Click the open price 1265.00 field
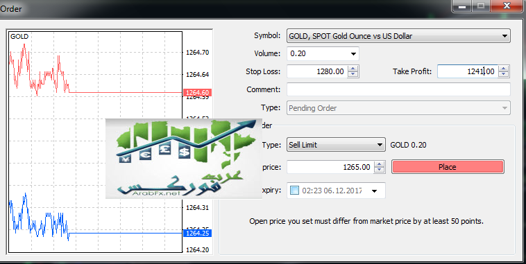 [x=330, y=167]
